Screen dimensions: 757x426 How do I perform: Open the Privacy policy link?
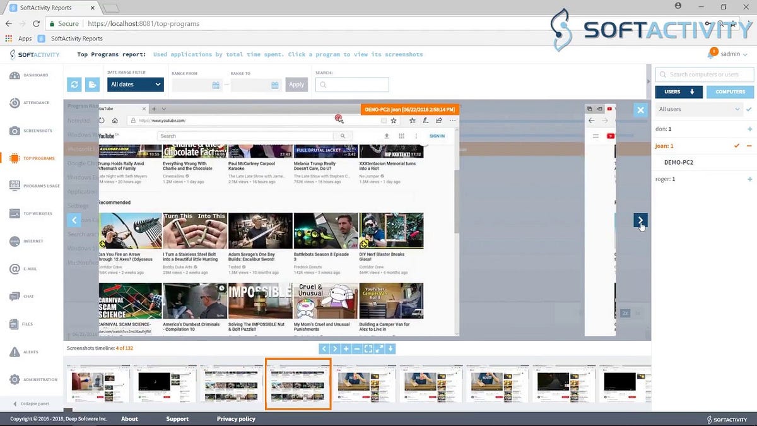(x=236, y=418)
